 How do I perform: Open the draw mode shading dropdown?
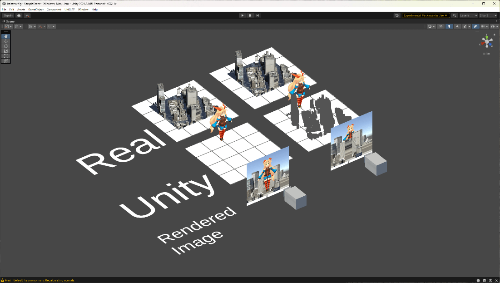(x=431, y=26)
